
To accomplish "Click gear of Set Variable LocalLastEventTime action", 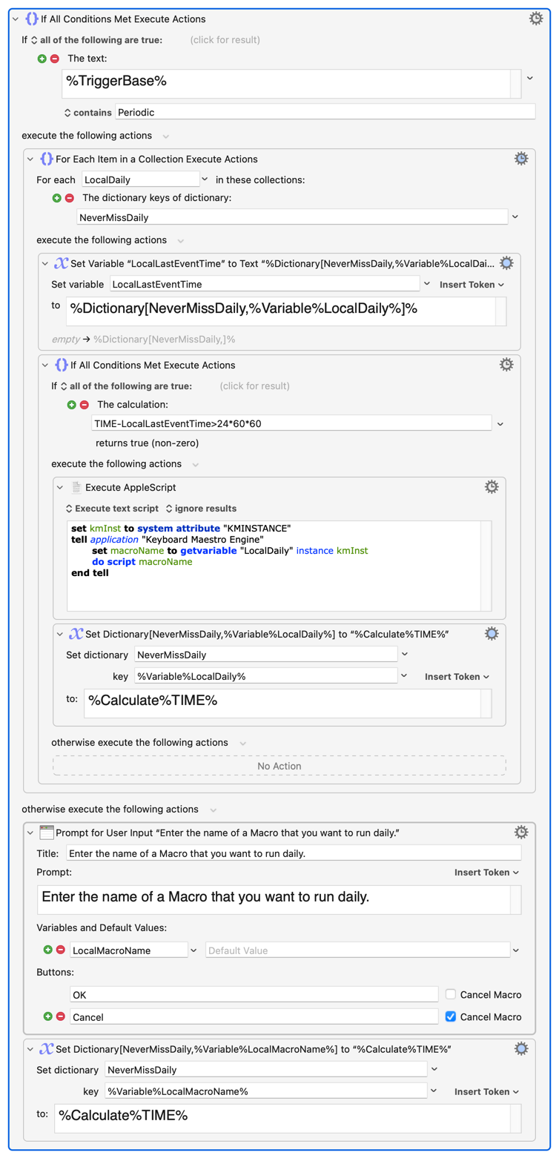I will pyautogui.click(x=506, y=262).
